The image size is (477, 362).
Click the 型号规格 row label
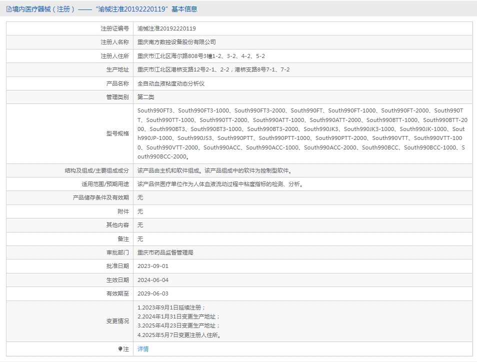[x=117, y=133]
